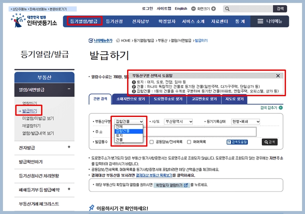Click the 부동산 sidebar header
This screenshot has height=214, width=305.
[x=44, y=78]
